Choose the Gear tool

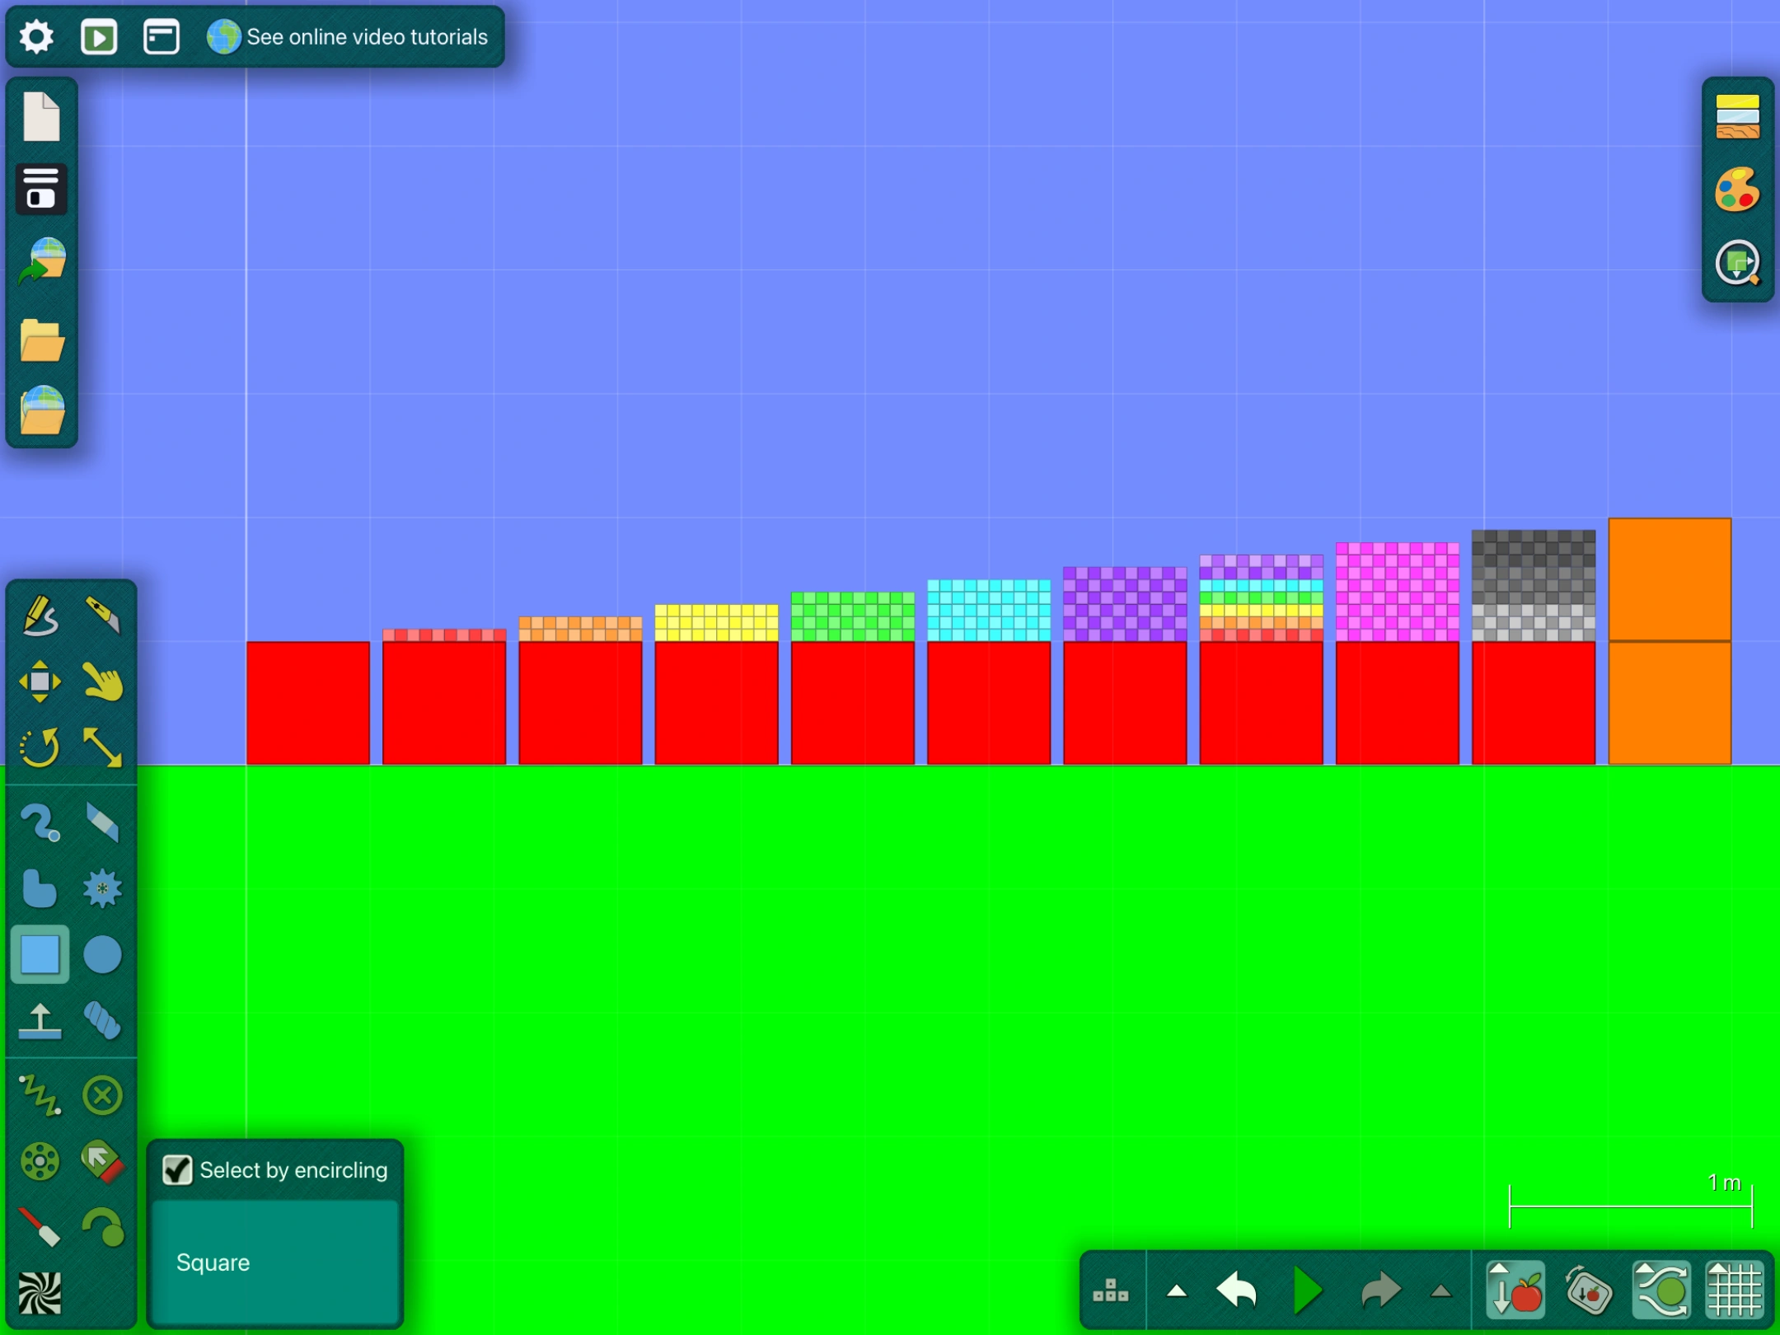(102, 889)
